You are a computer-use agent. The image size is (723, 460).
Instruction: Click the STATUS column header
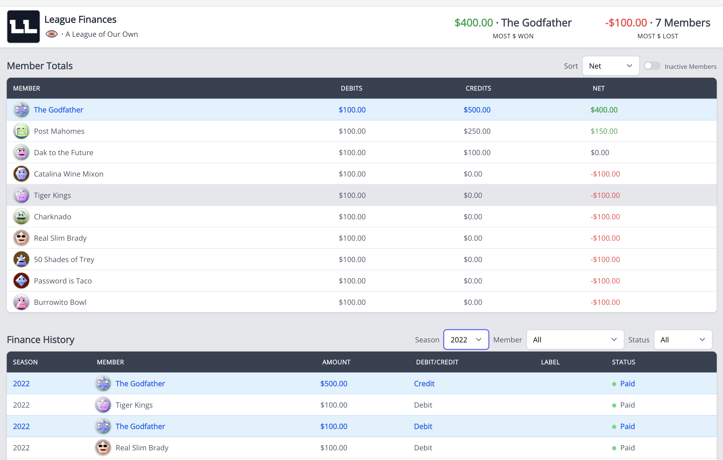[623, 362]
